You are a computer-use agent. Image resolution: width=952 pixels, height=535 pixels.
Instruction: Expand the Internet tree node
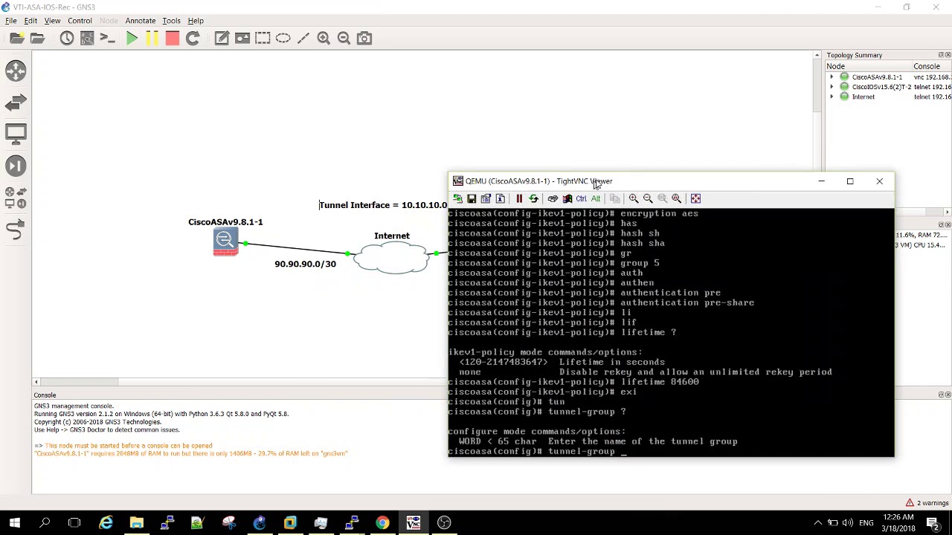point(832,97)
